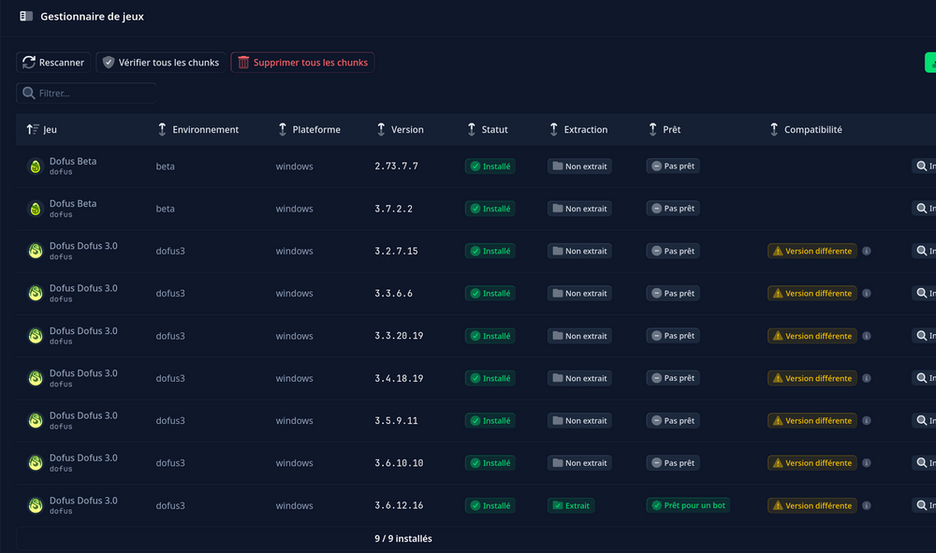Select version number 3.6.10.10
Image resolution: width=936 pixels, height=553 pixels.
click(399, 463)
